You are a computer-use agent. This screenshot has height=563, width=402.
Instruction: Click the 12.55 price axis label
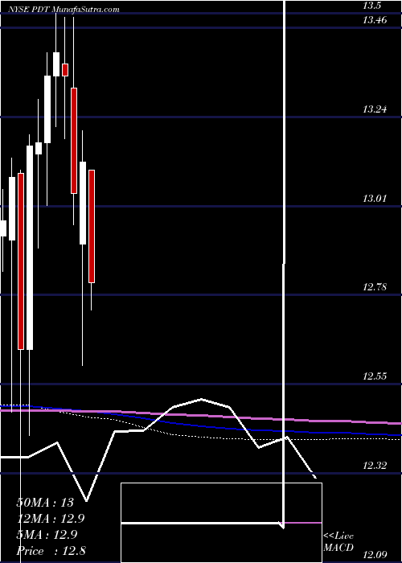pos(375,376)
